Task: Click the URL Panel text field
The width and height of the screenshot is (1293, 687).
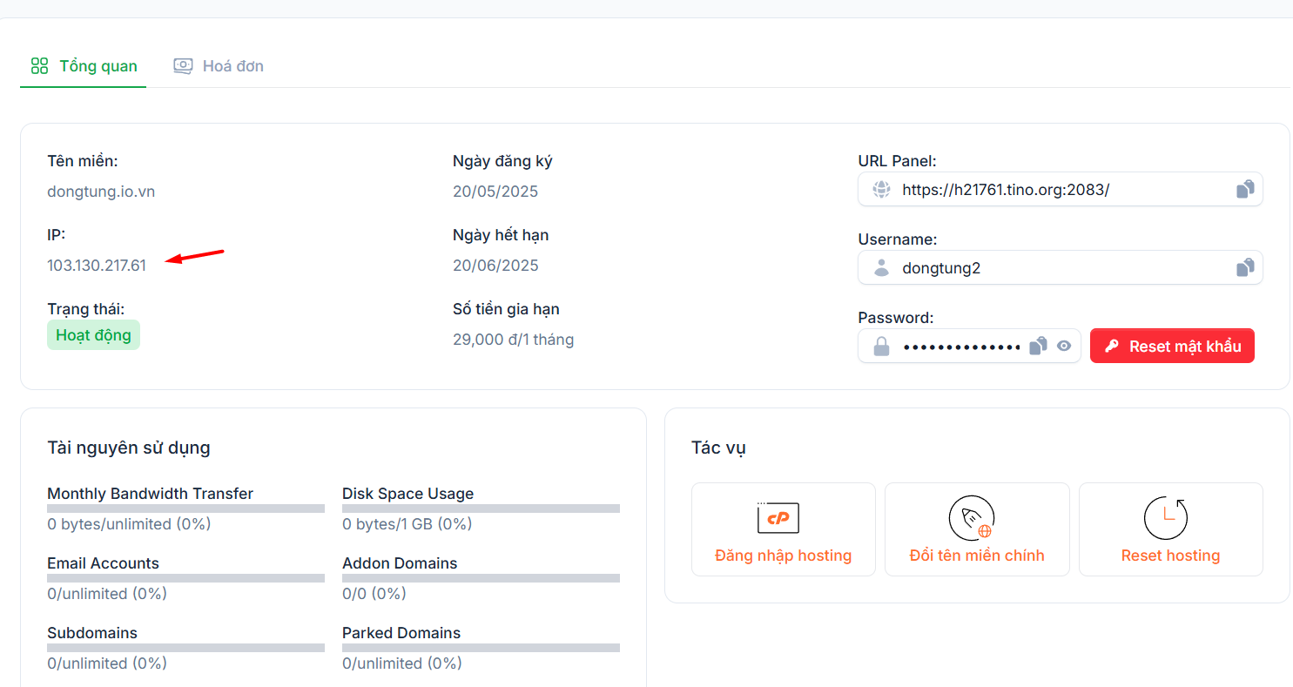Action: coord(1060,189)
